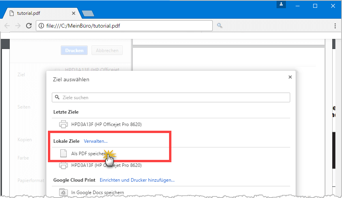Click printer icon under Lokale Ziele

pyautogui.click(x=63, y=166)
